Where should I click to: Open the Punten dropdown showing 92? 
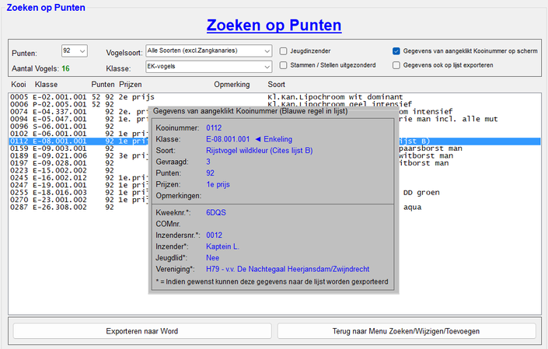coord(75,51)
